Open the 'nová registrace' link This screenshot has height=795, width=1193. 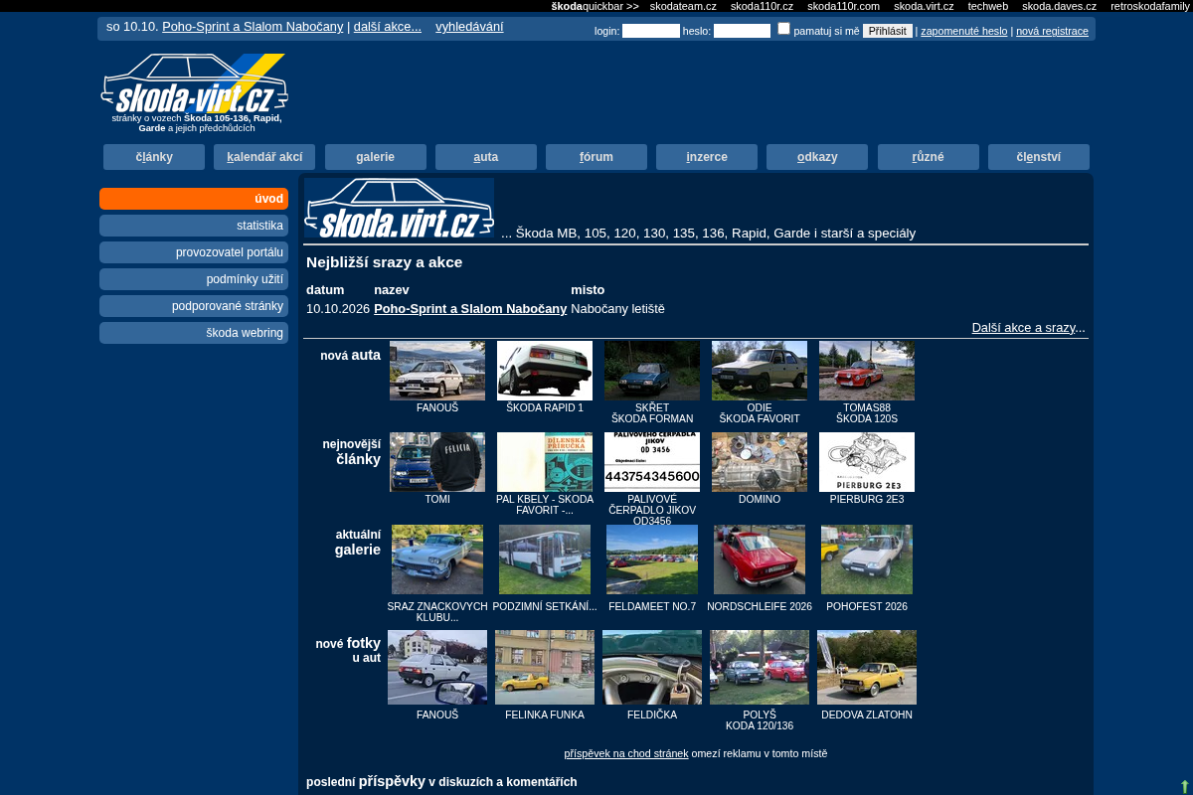point(1052,31)
